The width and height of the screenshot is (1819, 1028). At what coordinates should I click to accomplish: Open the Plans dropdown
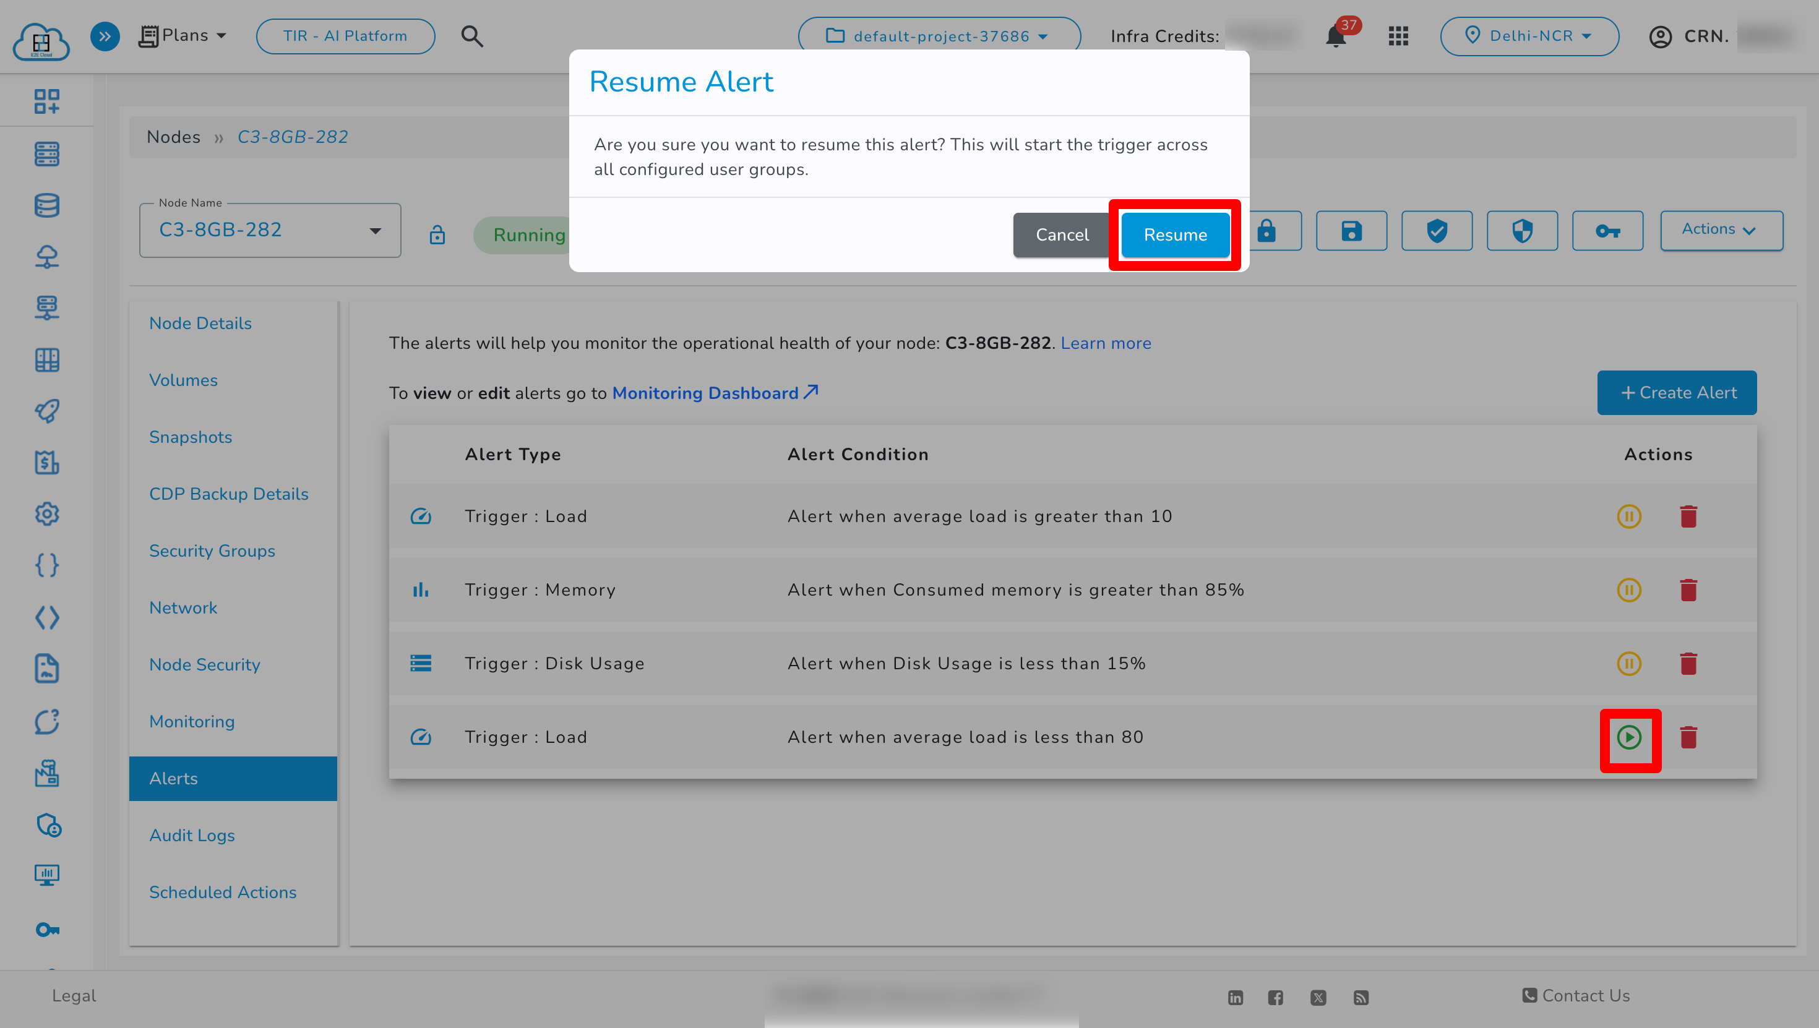click(x=183, y=35)
